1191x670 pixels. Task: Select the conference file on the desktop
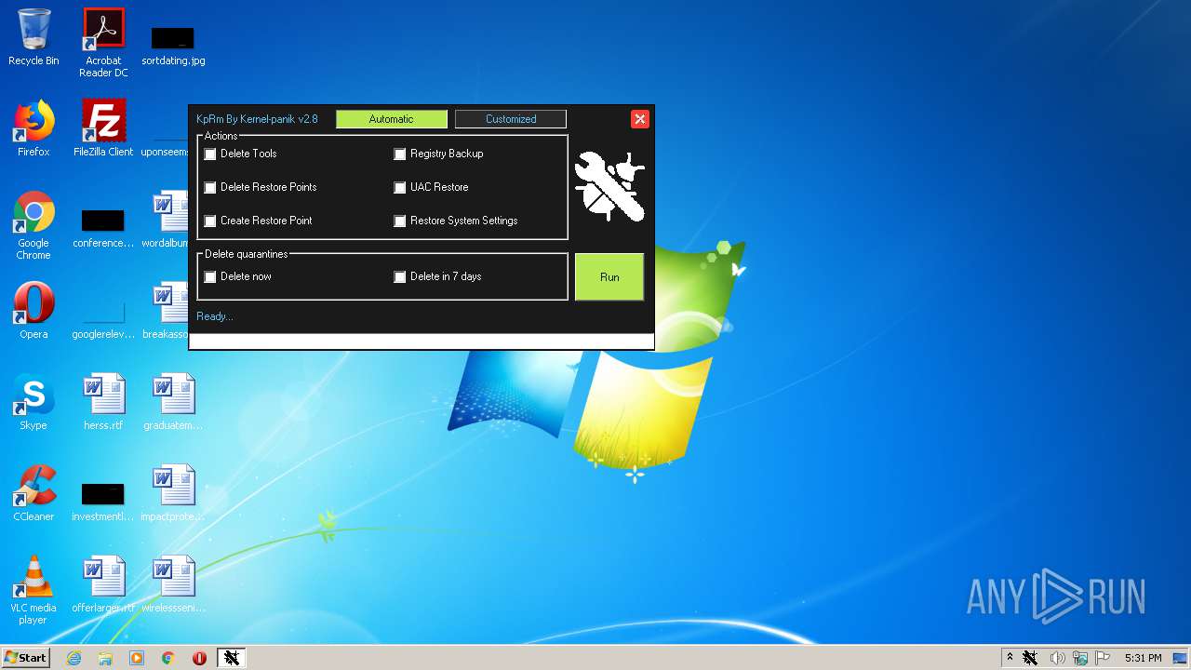click(x=103, y=228)
